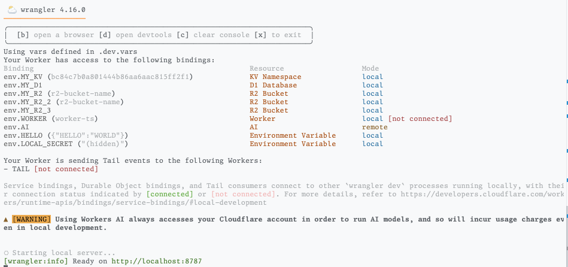Viewport: 568px width, 267px height.
Task: Click the KV Namespace resource label
Action: point(275,77)
